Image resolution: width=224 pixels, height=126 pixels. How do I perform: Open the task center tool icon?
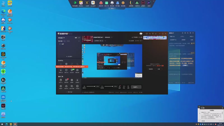tap(61, 81)
